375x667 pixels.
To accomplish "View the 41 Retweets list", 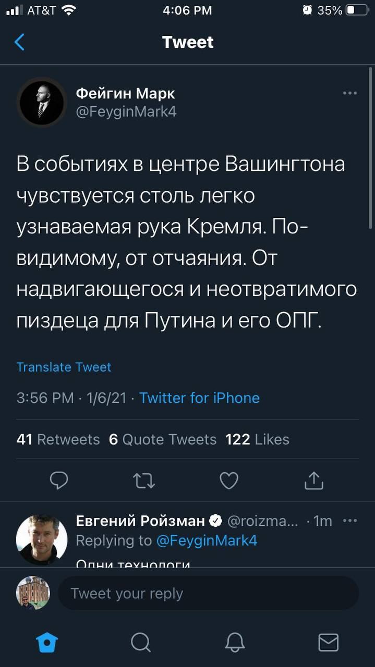I will 58,439.
